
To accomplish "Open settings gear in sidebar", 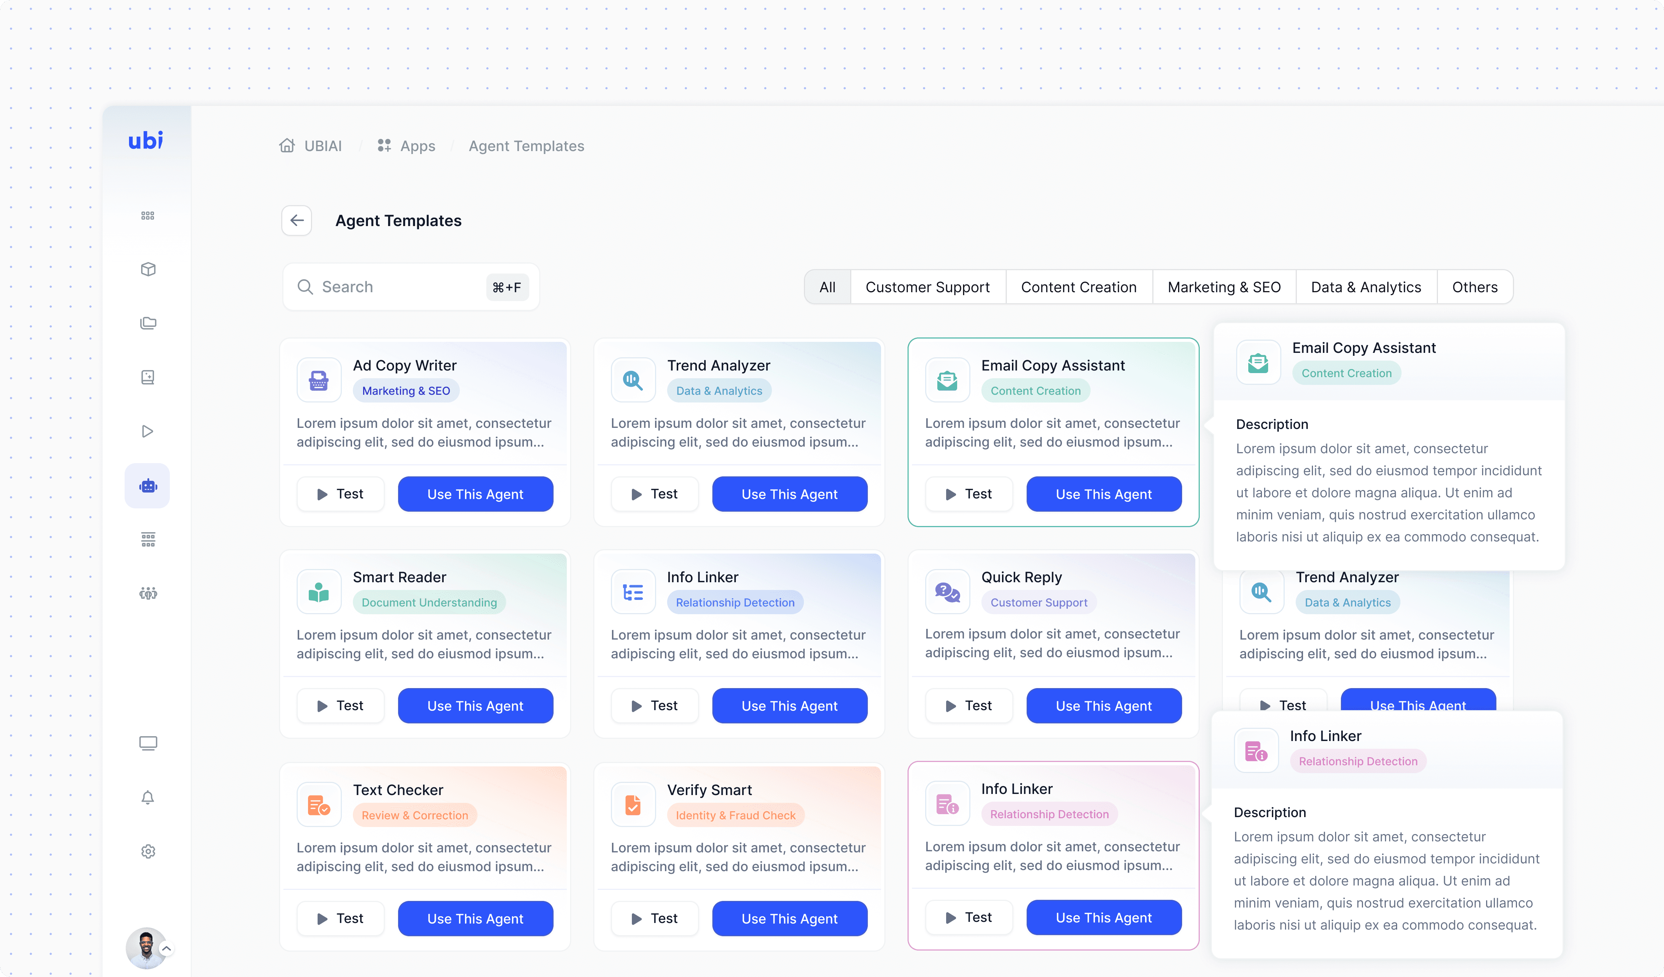I will 148,852.
